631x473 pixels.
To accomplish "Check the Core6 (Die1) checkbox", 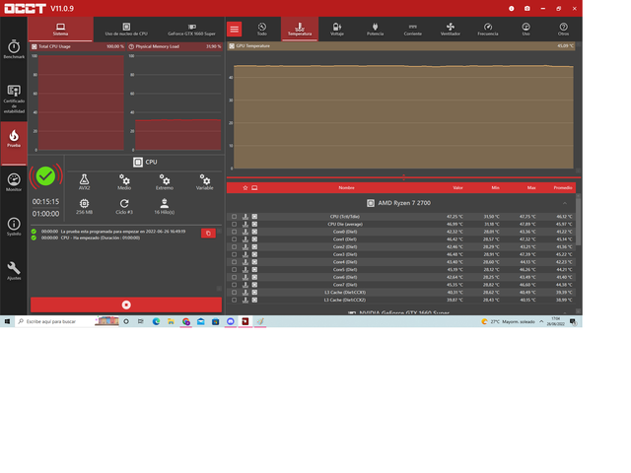I will 235,277.
